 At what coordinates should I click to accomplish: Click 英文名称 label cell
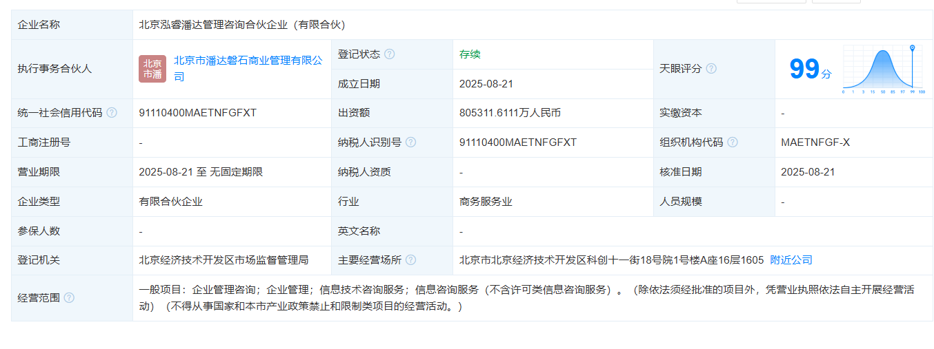click(x=393, y=231)
